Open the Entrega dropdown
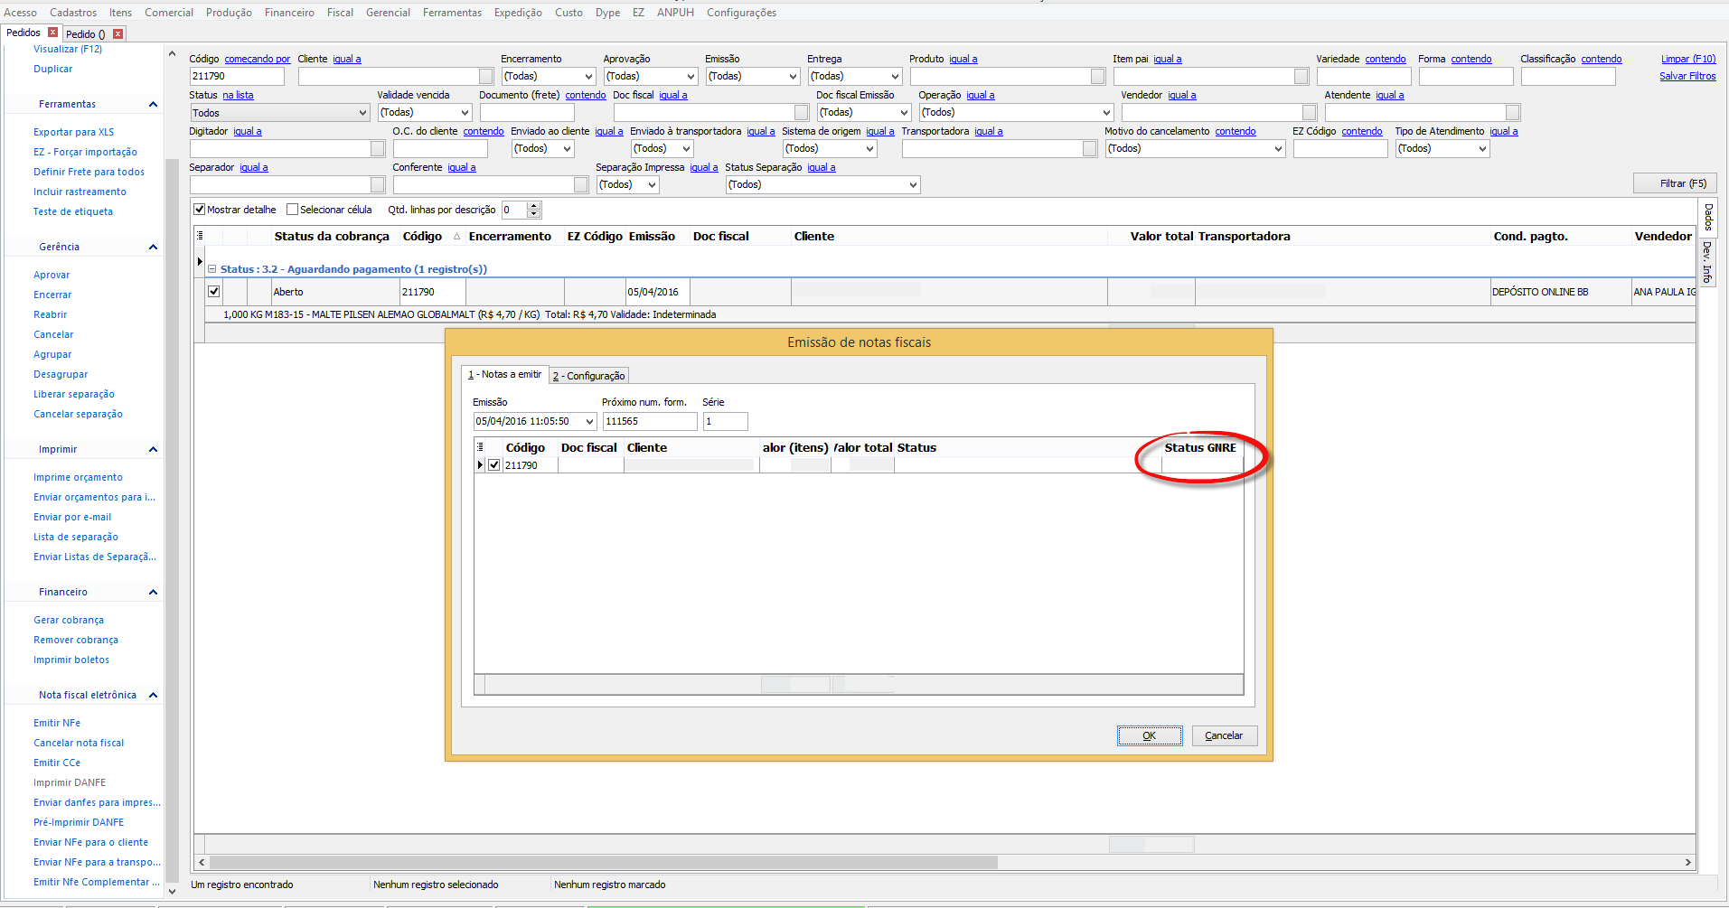This screenshot has width=1729, height=908. coord(895,77)
